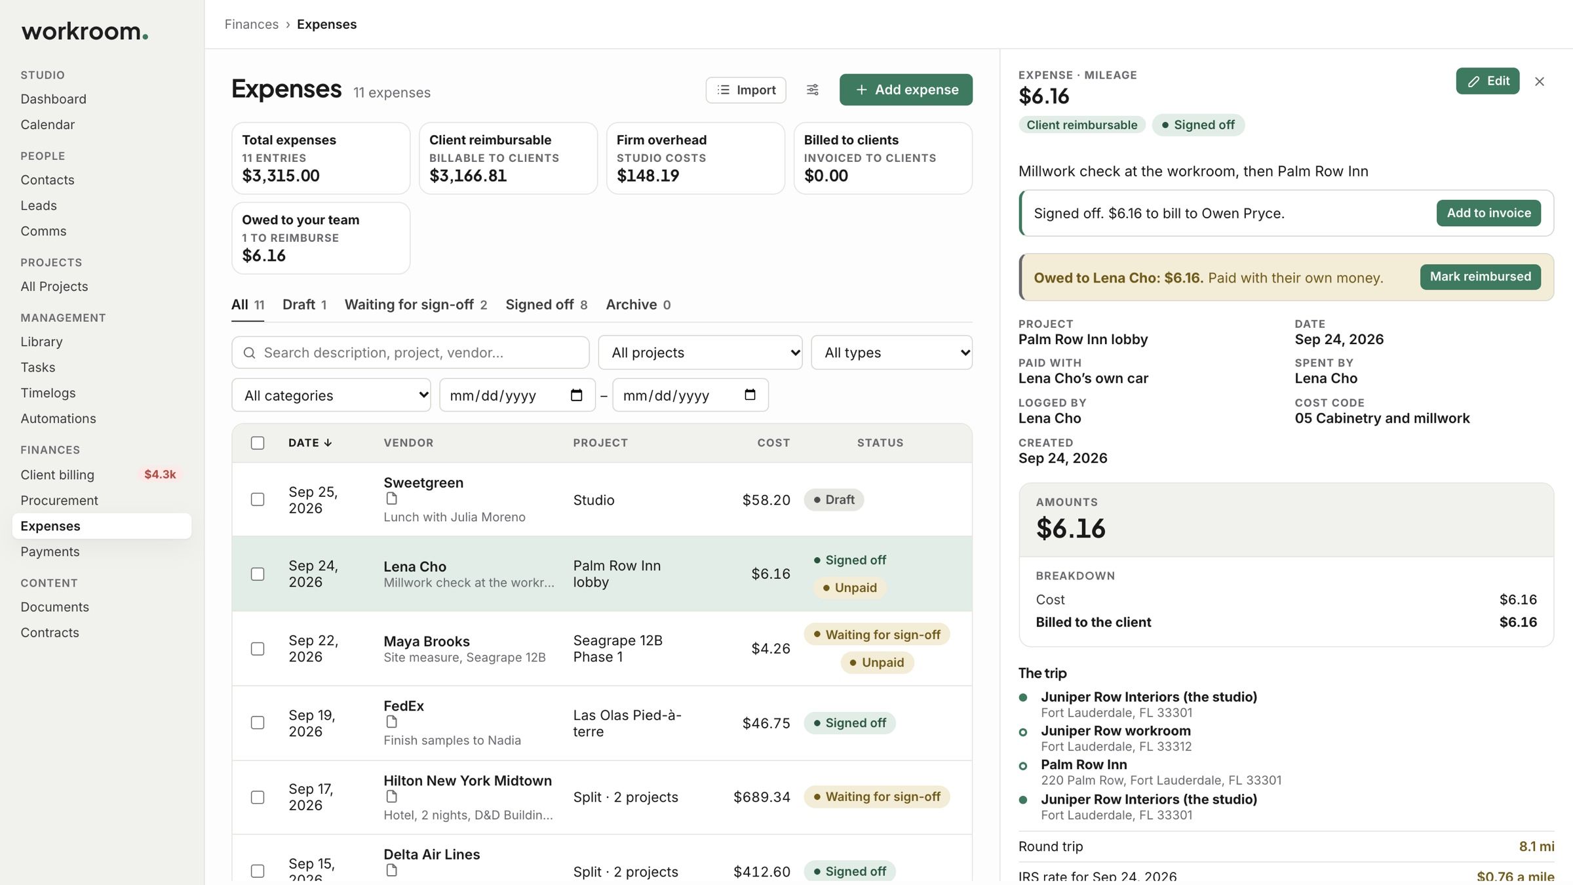This screenshot has height=885, width=1573.
Task: Check the Sweetgreen expense row
Action: point(258,500)
